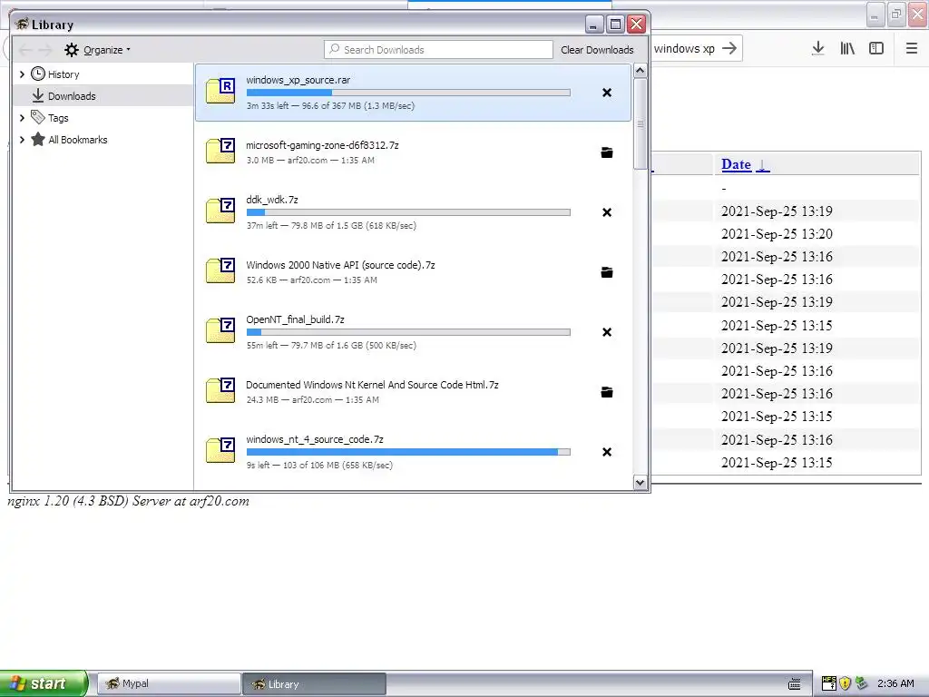The image size is (929, 697).
Task: Switch to Mypal taskbar button
Action: pyautogui.click(x=169, y=683)
